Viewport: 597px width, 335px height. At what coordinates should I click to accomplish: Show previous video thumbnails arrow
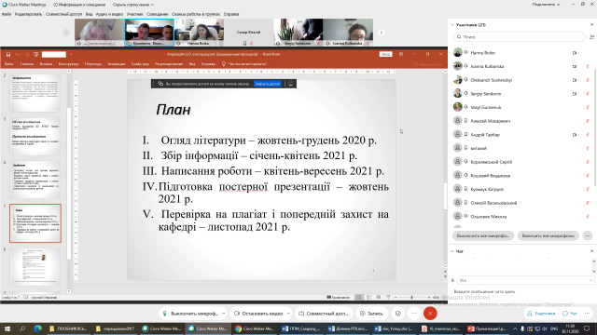pos(66,33)
